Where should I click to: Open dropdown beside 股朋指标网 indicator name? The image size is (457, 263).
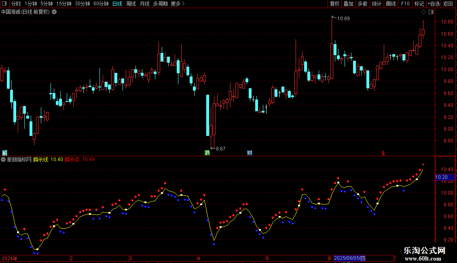click(x=3, y=159)
